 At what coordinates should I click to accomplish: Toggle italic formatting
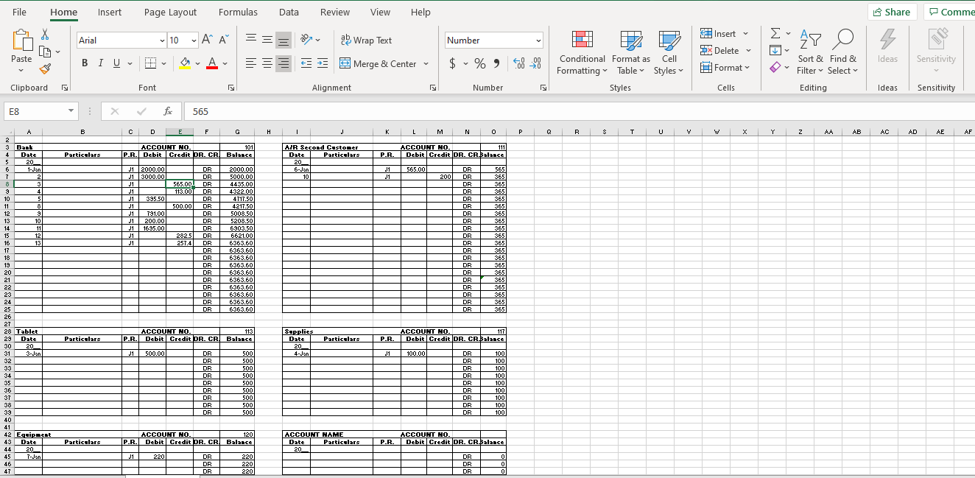click(100, 63)
